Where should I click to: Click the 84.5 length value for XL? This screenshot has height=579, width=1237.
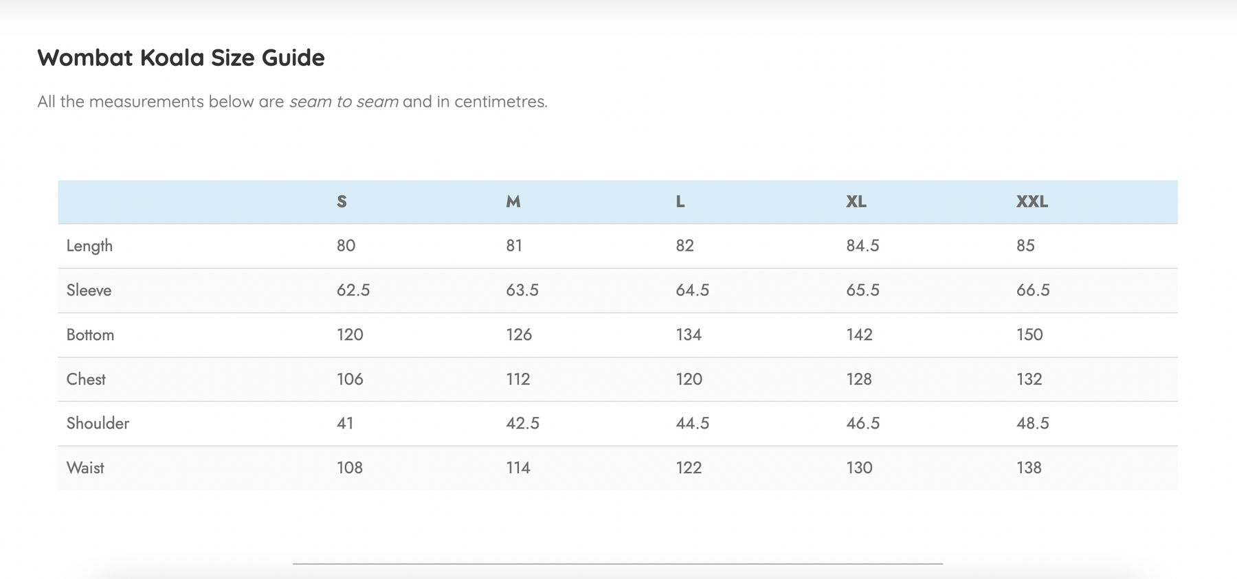tap(862, 246)
